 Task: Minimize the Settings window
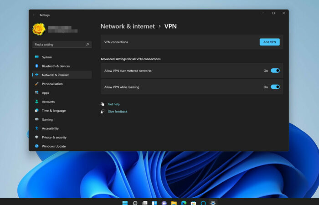263,13
